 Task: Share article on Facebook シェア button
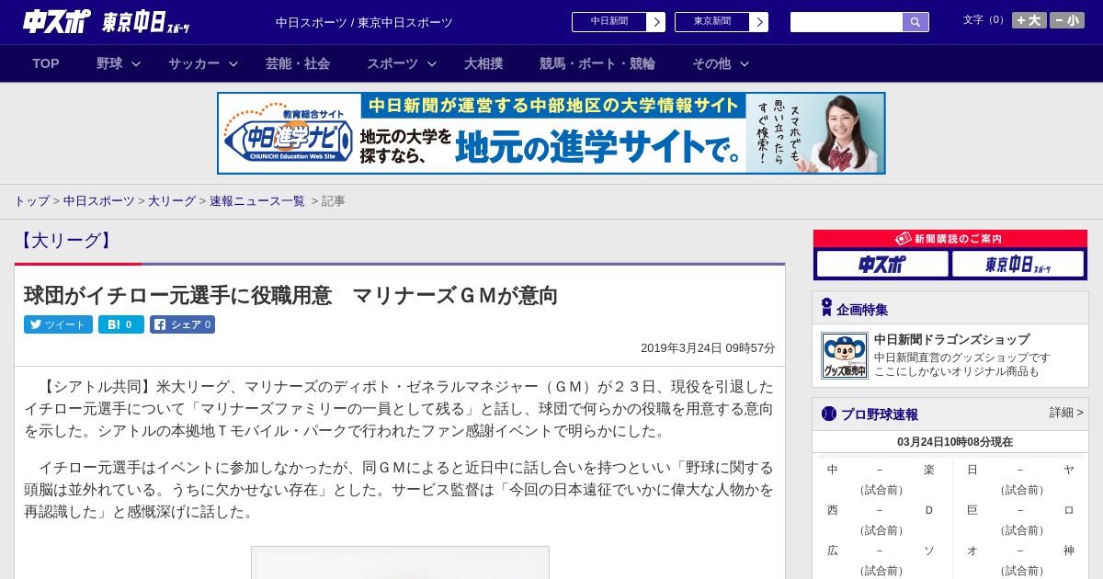pos(182,324)
